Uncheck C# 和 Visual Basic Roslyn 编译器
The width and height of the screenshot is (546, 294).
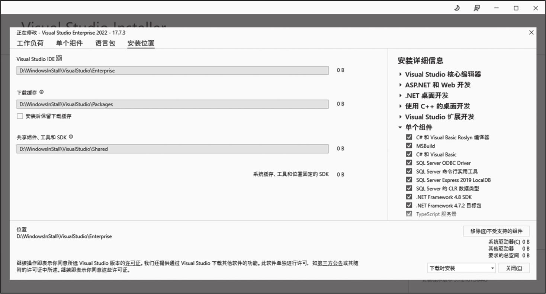tap(409, 137)
